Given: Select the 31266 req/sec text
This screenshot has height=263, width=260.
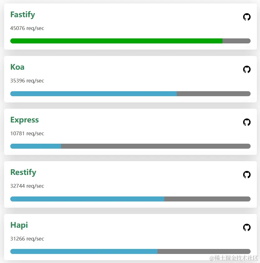Looking at the screenshot, I should (x=27, y=239).
